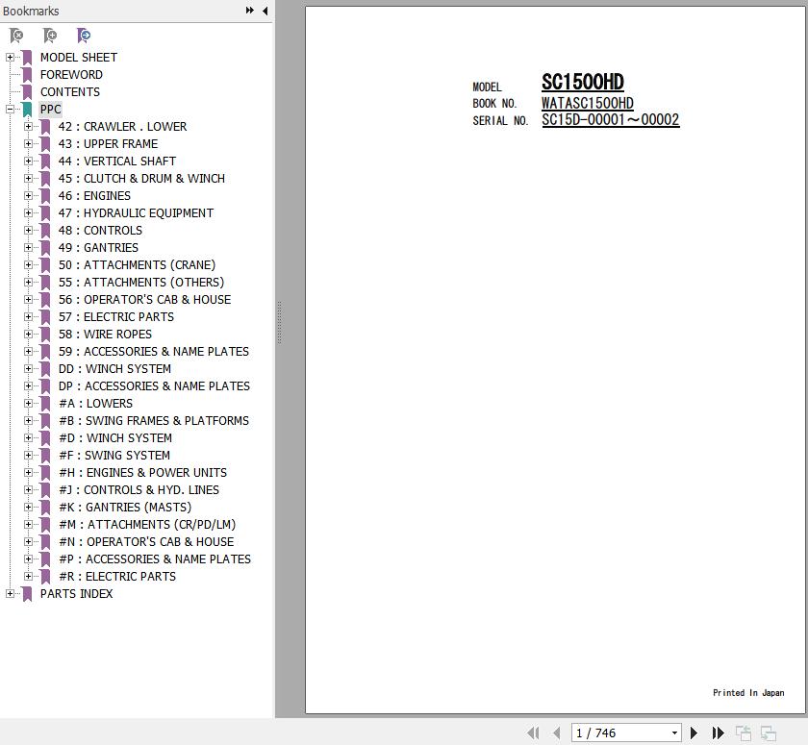The image size is (808, 745).
Task: Expand 47 : HYDRAULIC EQUIPMENT node
Action: (28, 213)
